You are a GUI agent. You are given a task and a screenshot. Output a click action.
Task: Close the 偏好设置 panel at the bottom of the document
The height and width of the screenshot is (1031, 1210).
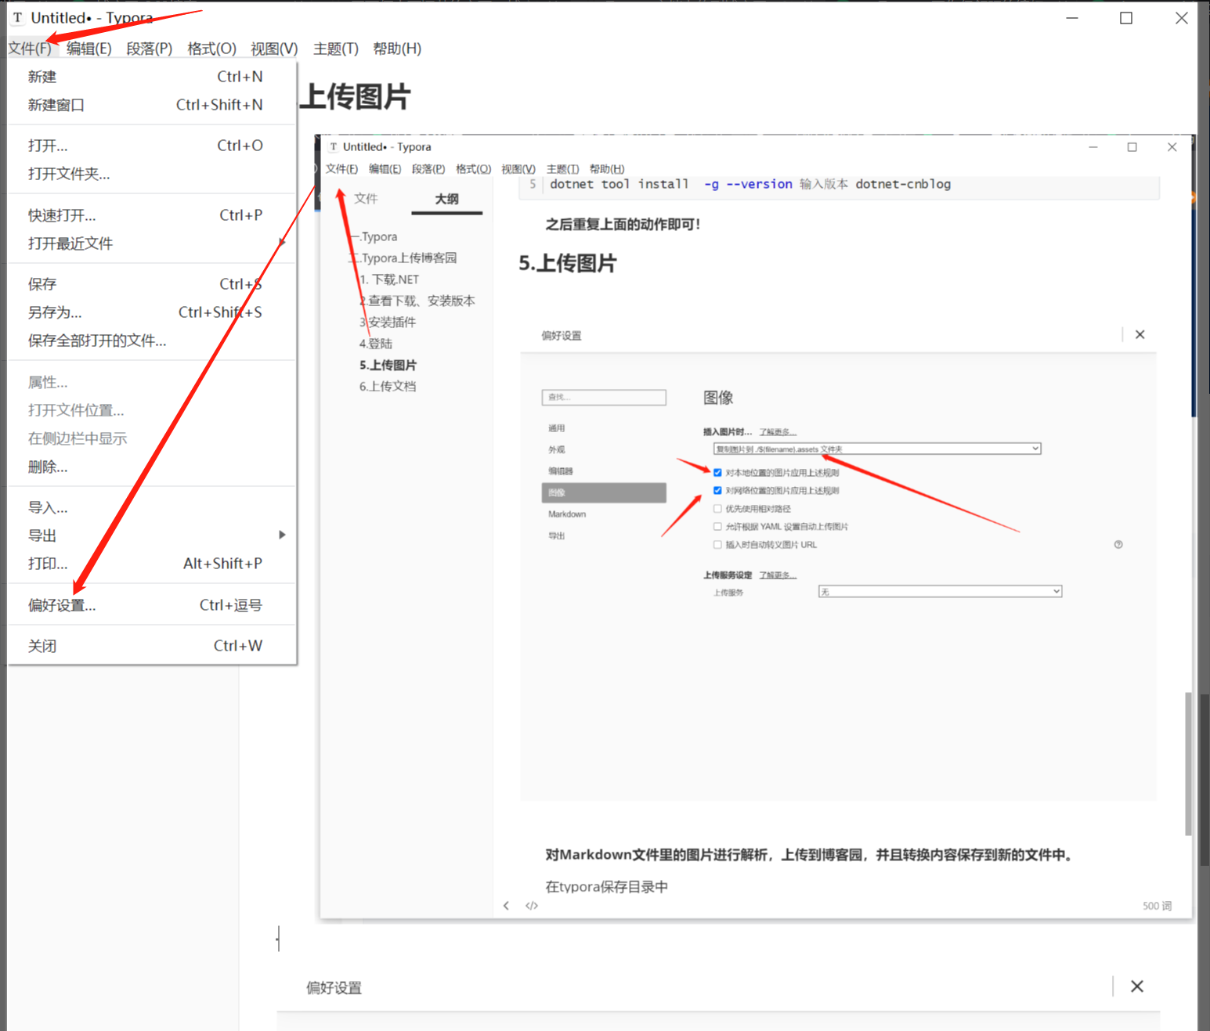pos(1137,986)
